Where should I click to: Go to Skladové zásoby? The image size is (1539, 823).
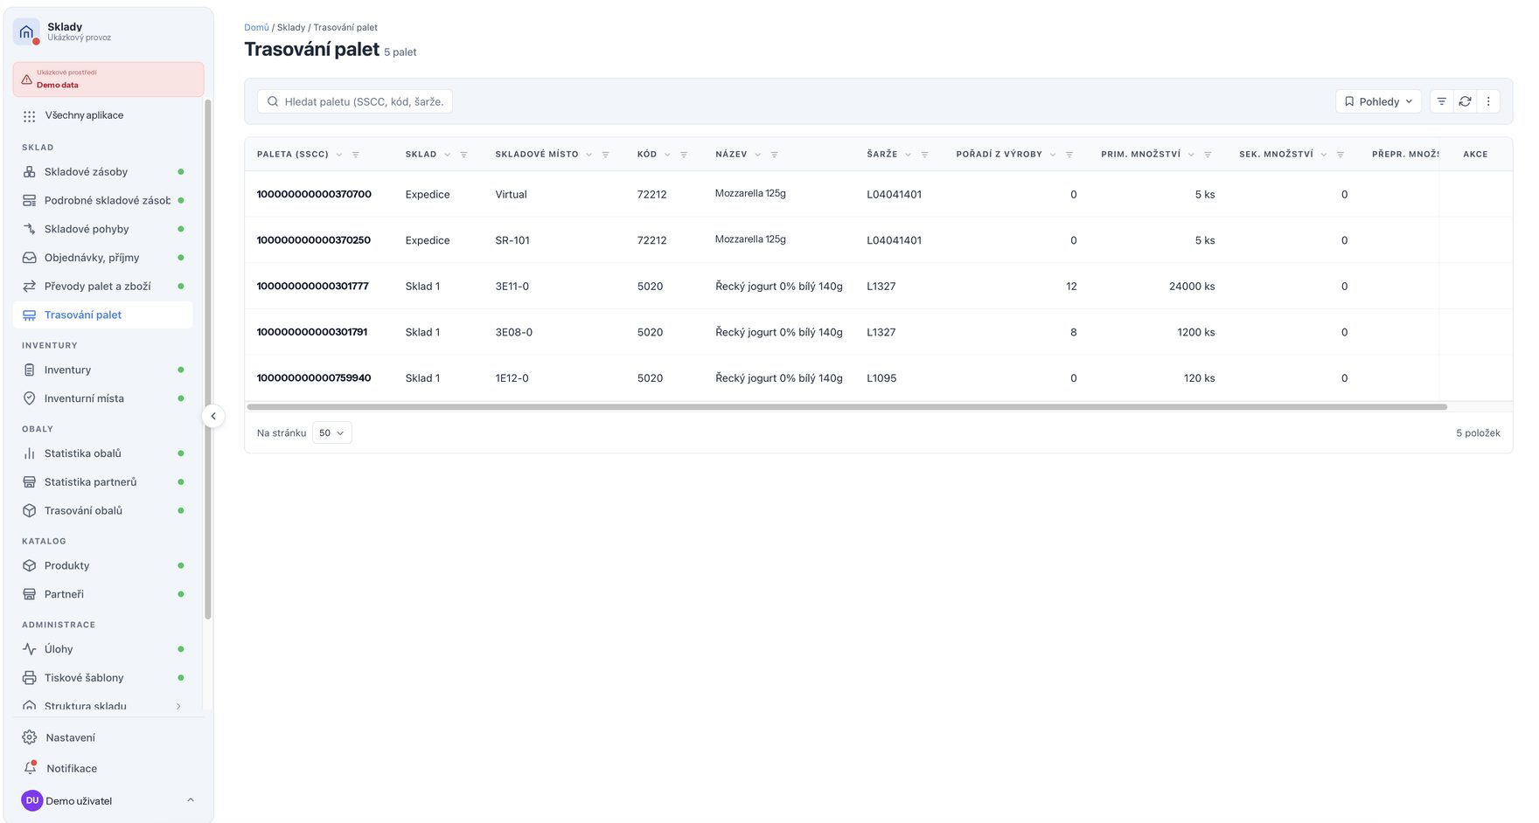tap(103, 172)
